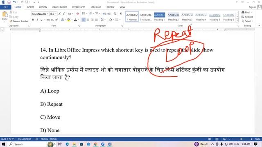
Task: Undo the last action
Action: (x=15, y=2)
